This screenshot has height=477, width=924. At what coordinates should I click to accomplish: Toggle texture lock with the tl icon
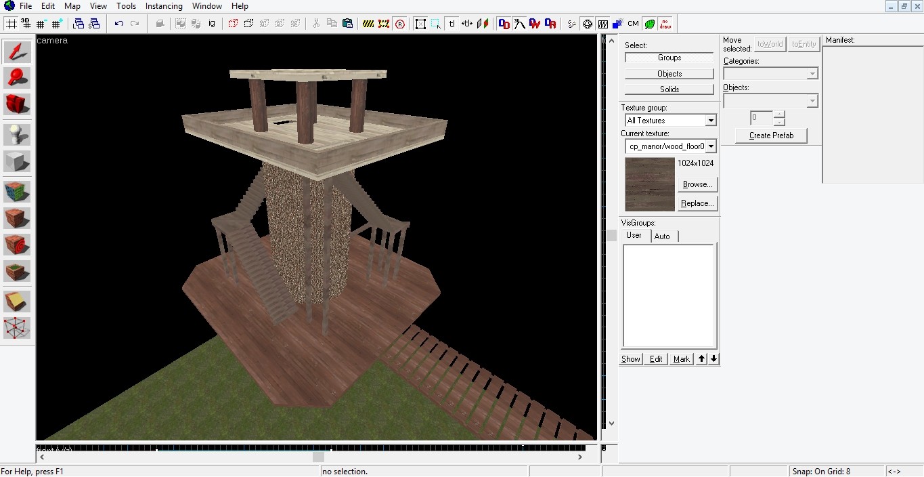pos(452,24)
